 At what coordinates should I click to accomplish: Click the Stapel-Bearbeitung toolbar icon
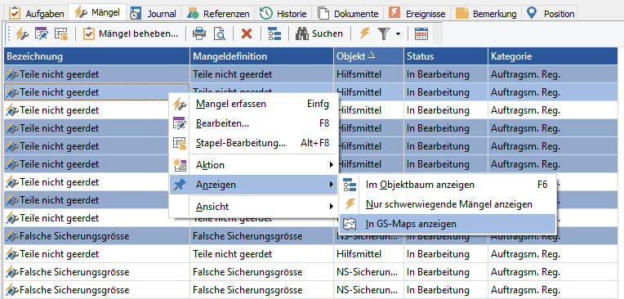(61, 33)
